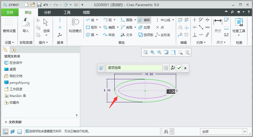Select the 倒角 chamfer tool

(x=127, y=27)
